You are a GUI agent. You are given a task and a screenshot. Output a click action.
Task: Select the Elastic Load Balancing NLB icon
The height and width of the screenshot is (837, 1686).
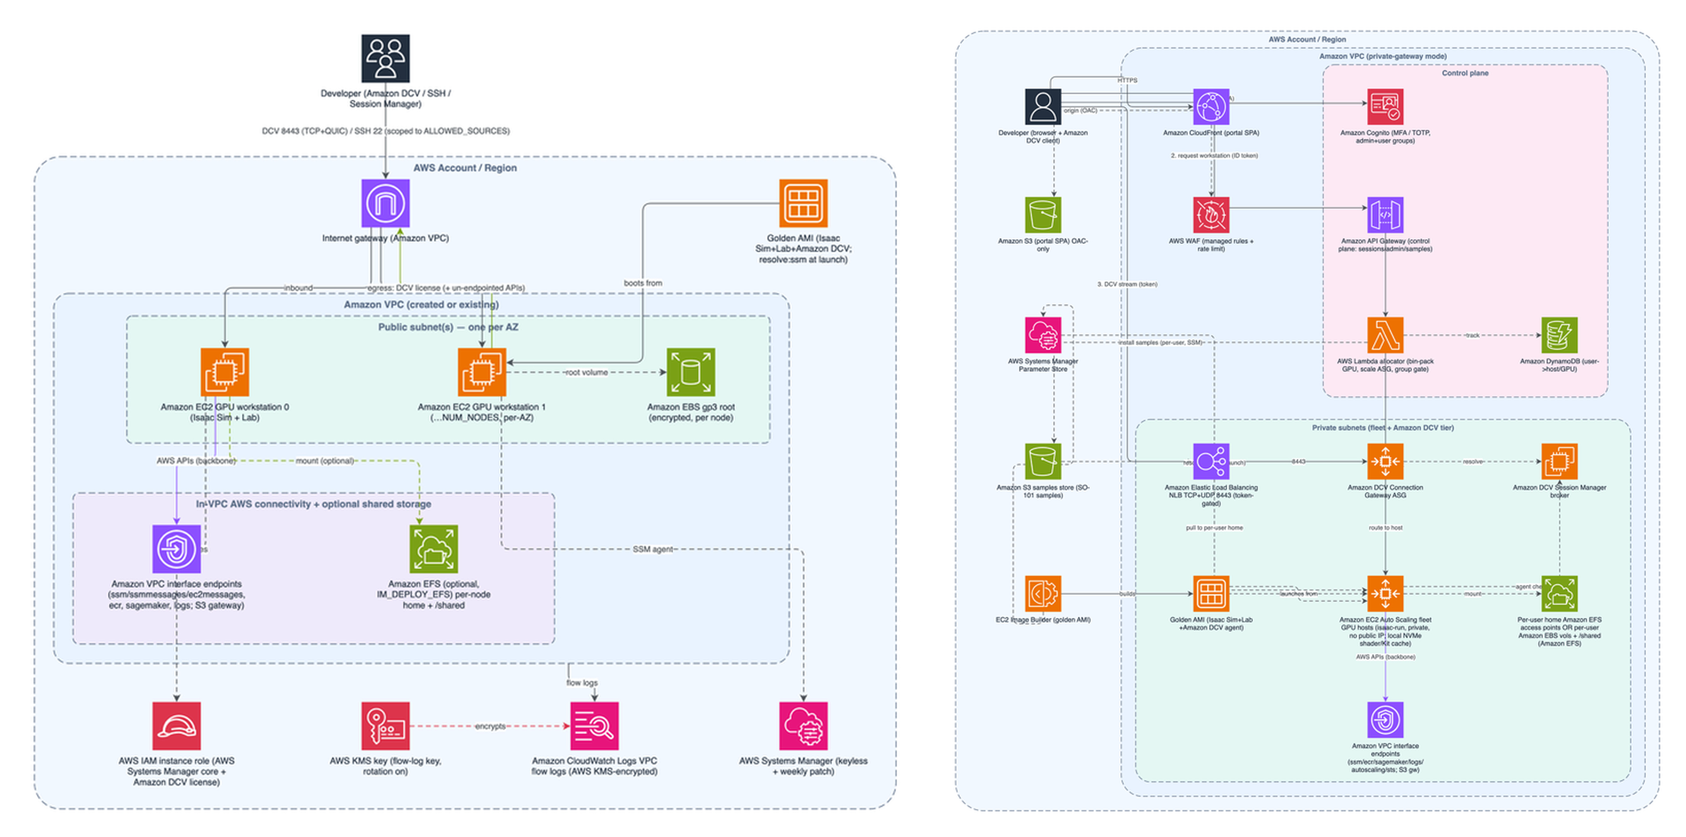[x=1211, y=461]
